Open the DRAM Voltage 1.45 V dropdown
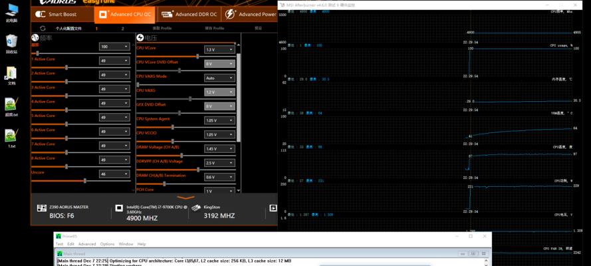This screenshot has width=591, height=266. point(220,149)
